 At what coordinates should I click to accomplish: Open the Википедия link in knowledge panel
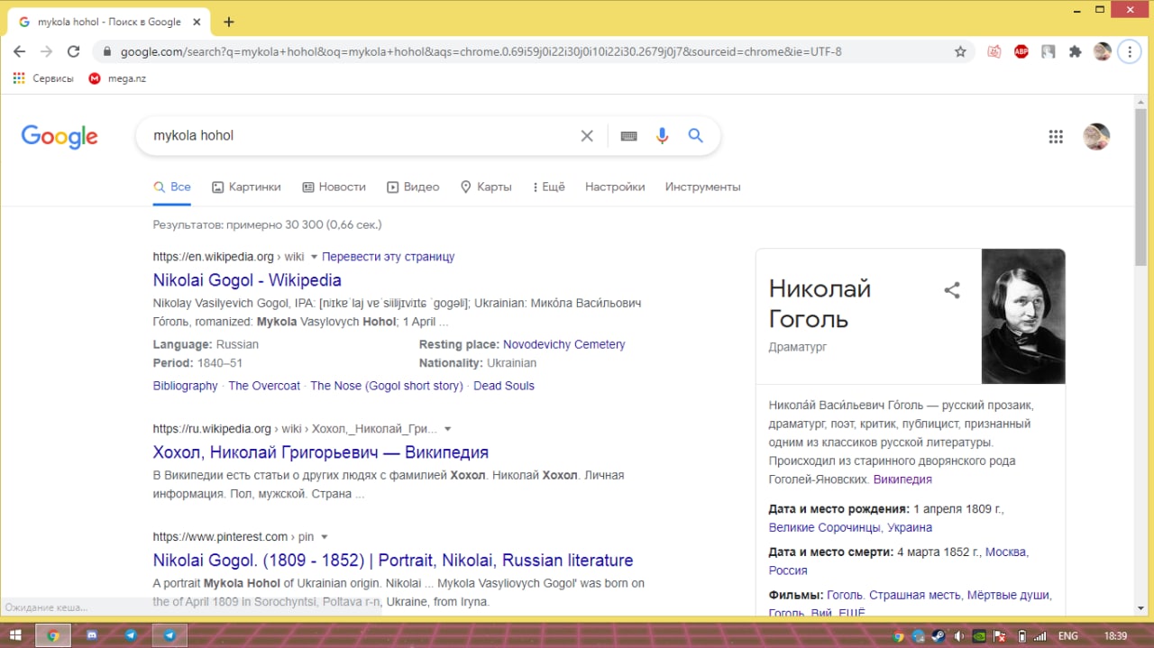coord(902,479)
